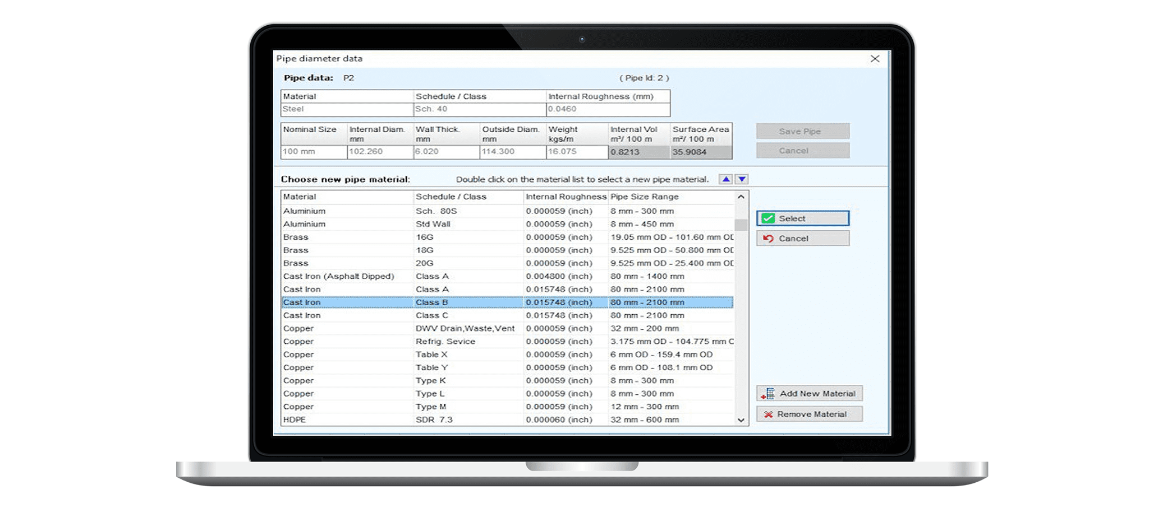Select Cast Iron Class C row
The image size is (1149, 508).
click(507, 315)
